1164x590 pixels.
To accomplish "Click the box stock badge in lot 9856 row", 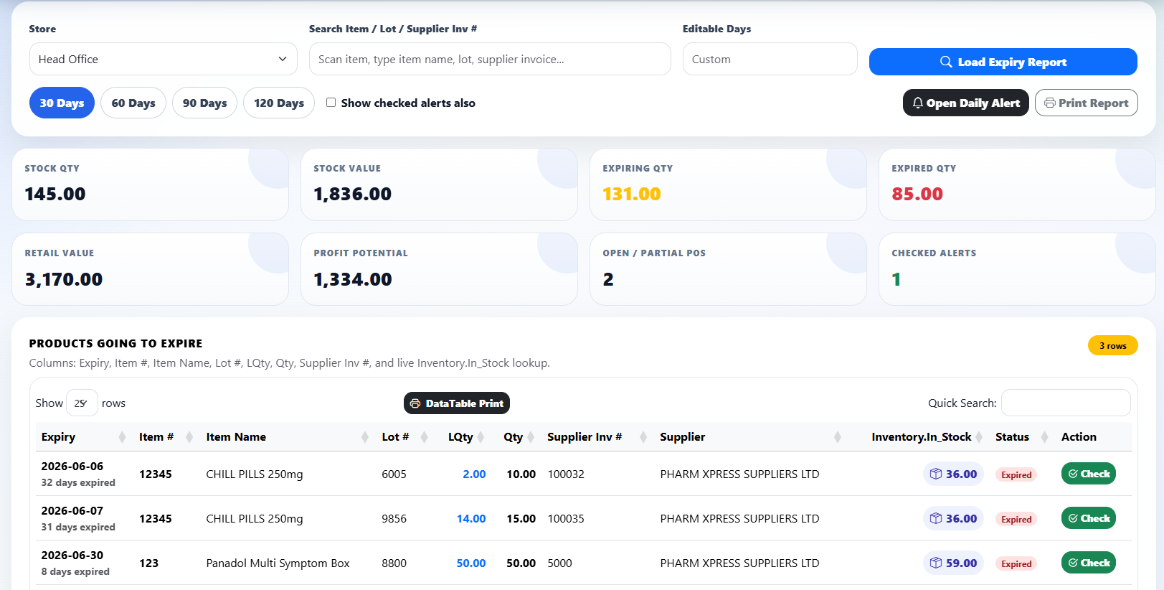I will tap(953, 519).
